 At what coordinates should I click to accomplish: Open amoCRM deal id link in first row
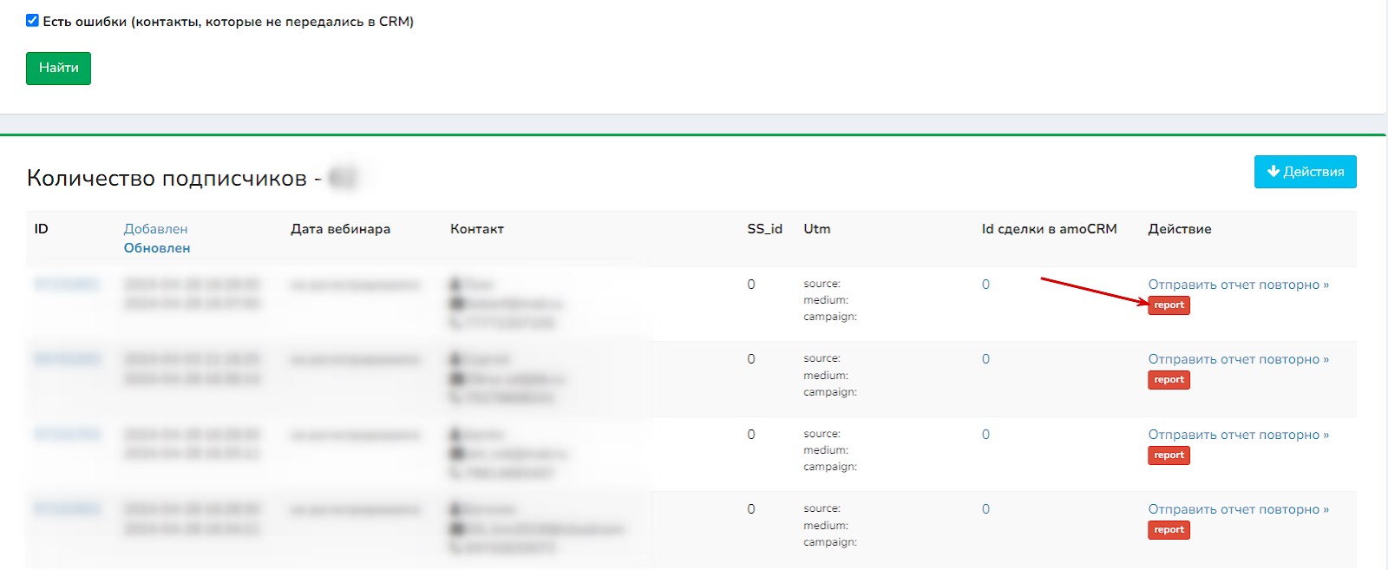(985, 285)
